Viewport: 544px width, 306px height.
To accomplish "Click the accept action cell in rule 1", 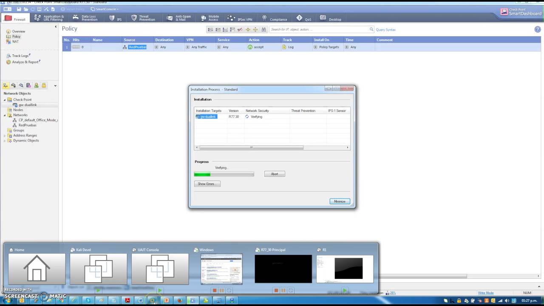I will (263, 47).
